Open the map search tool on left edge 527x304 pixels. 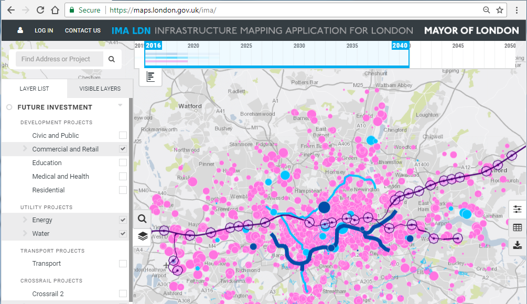click(142, 219)
